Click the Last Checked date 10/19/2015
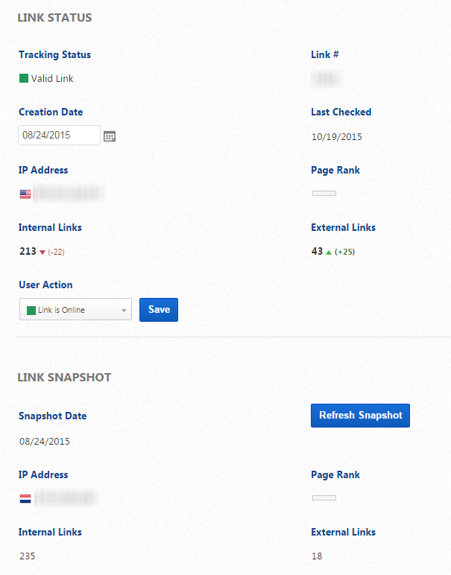This screenshot has height=575, width=451. click(336, 136)
